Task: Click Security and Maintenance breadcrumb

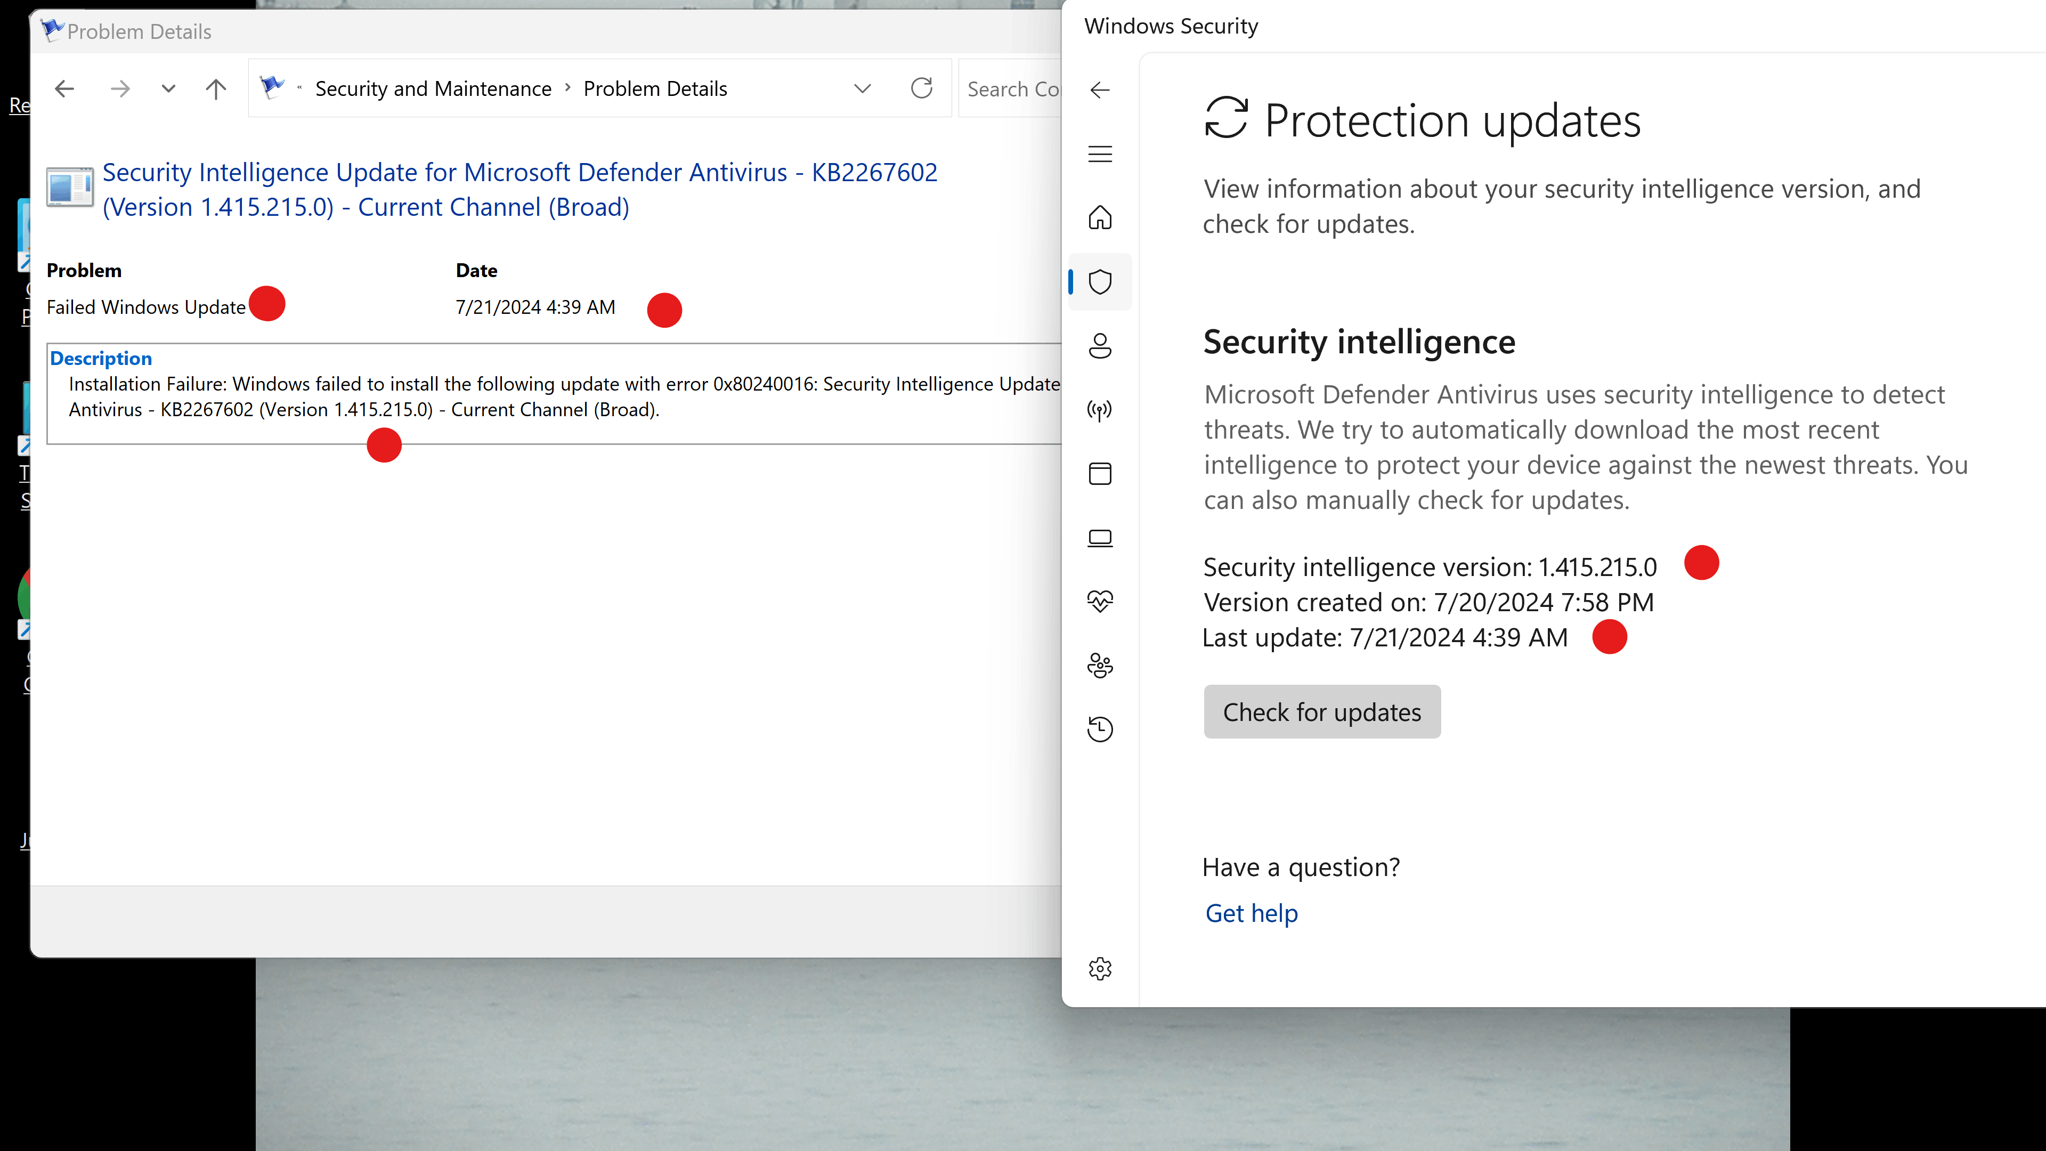Action: pos(433,88)
